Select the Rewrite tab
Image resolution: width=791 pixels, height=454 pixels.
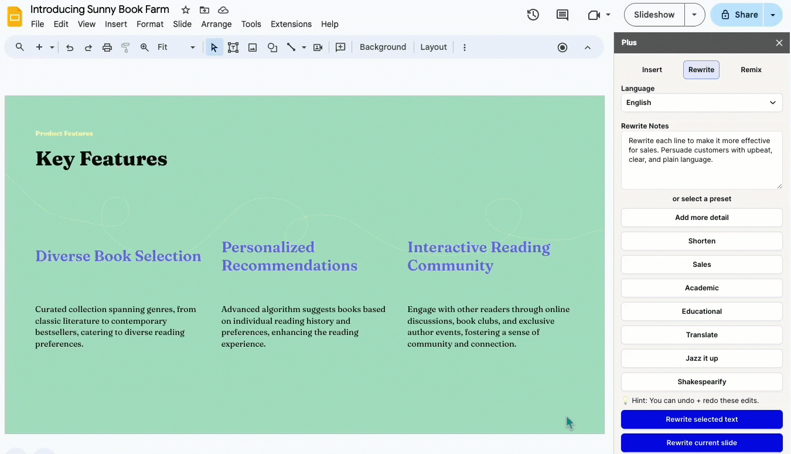pos(701,70)
